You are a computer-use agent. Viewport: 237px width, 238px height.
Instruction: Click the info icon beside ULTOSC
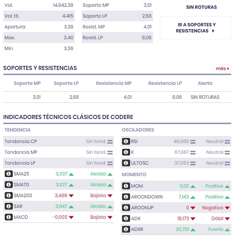pyautogui.click(x=126, y=163)
